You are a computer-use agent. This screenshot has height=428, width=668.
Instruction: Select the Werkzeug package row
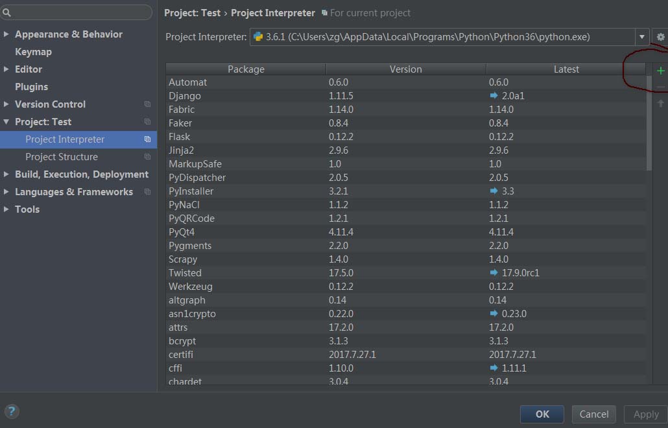405,286
